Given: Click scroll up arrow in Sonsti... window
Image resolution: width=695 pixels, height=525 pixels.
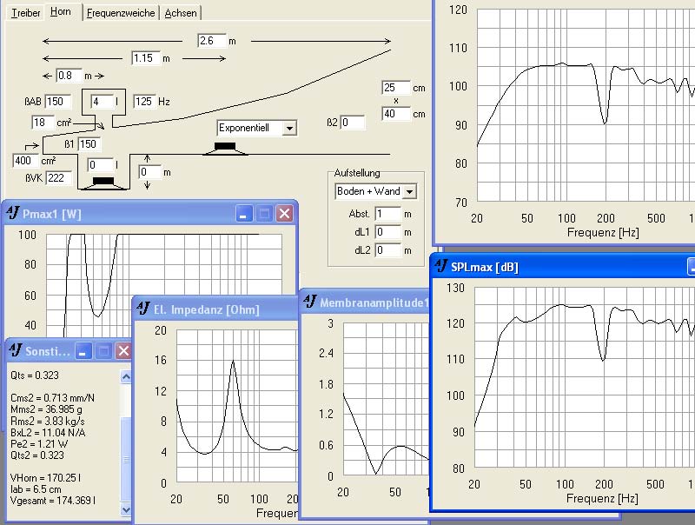Looking at the screenshot, I should 126,377.
